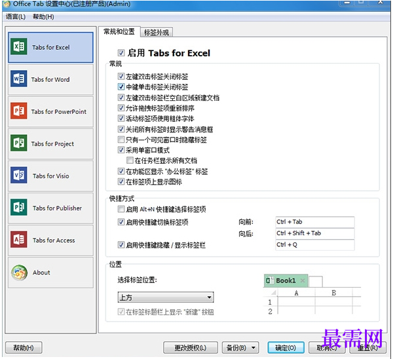Switch to the 常规和位置 tab
395x359 pixels.
119,31
